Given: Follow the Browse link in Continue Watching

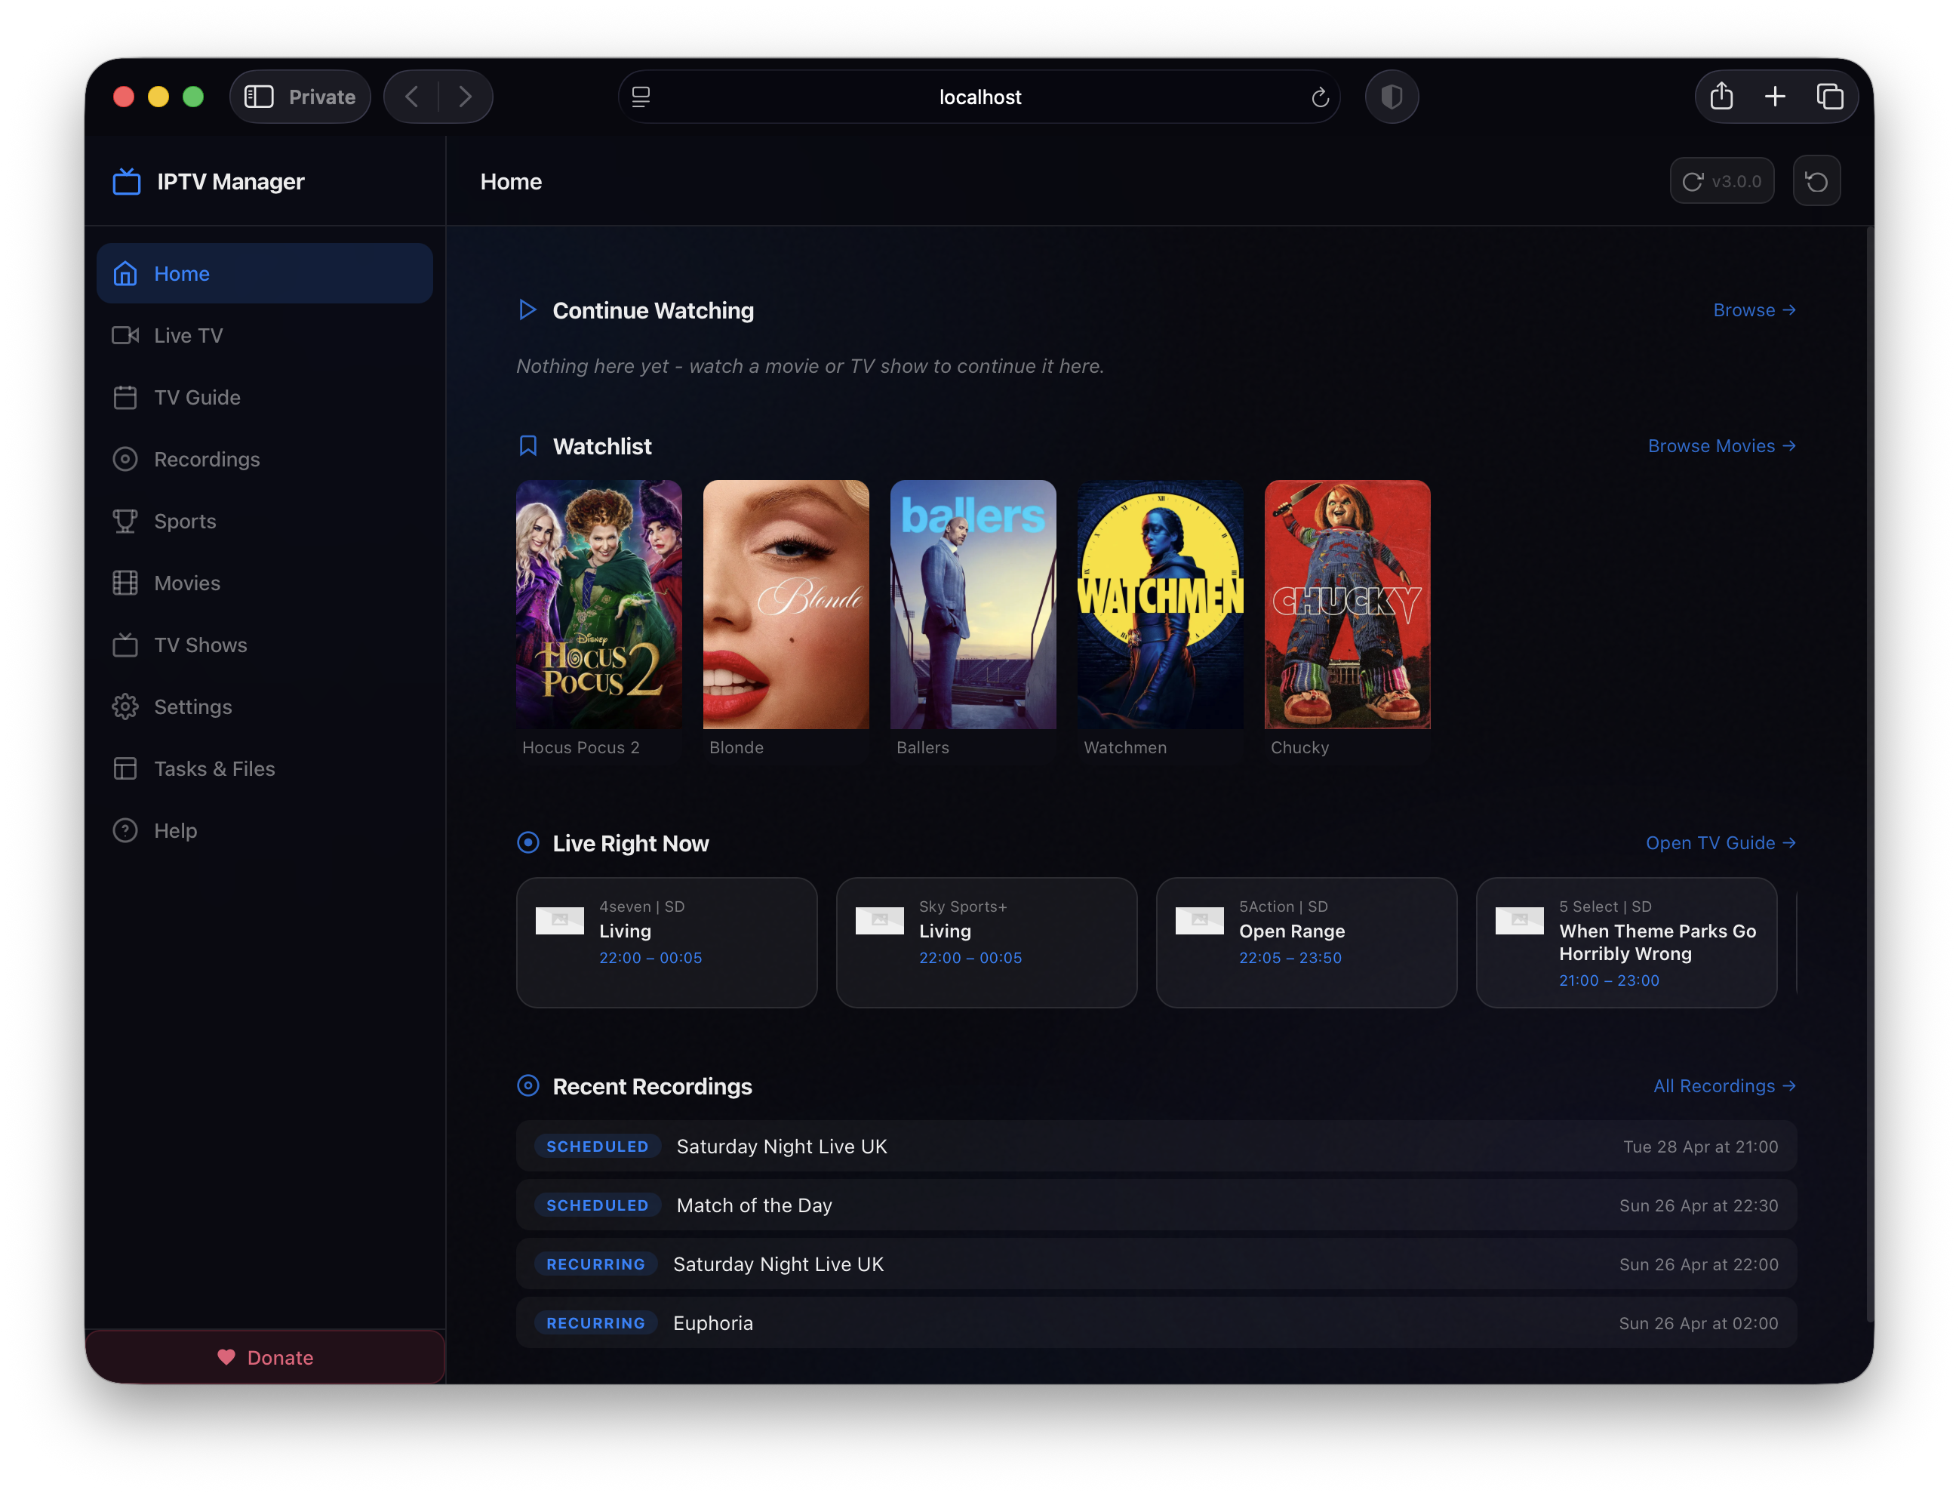Looking at the screenshot, I should pyautogui.click(x=1754, y=310).
